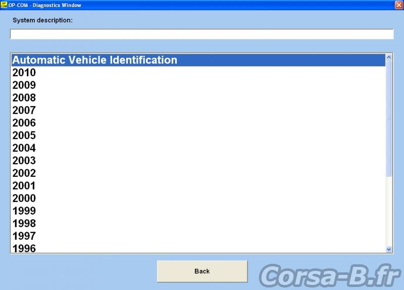Select model year 2005
Screen dimensions: 404x290
tap(198, 135)
